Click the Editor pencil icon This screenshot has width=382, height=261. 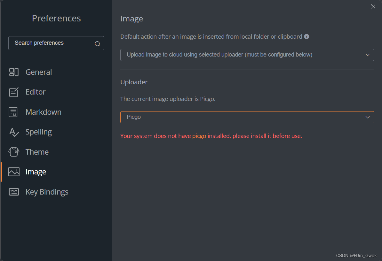(14, 92)
